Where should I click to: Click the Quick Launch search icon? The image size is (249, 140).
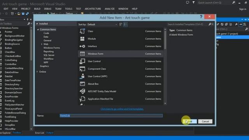coord(233,2)
